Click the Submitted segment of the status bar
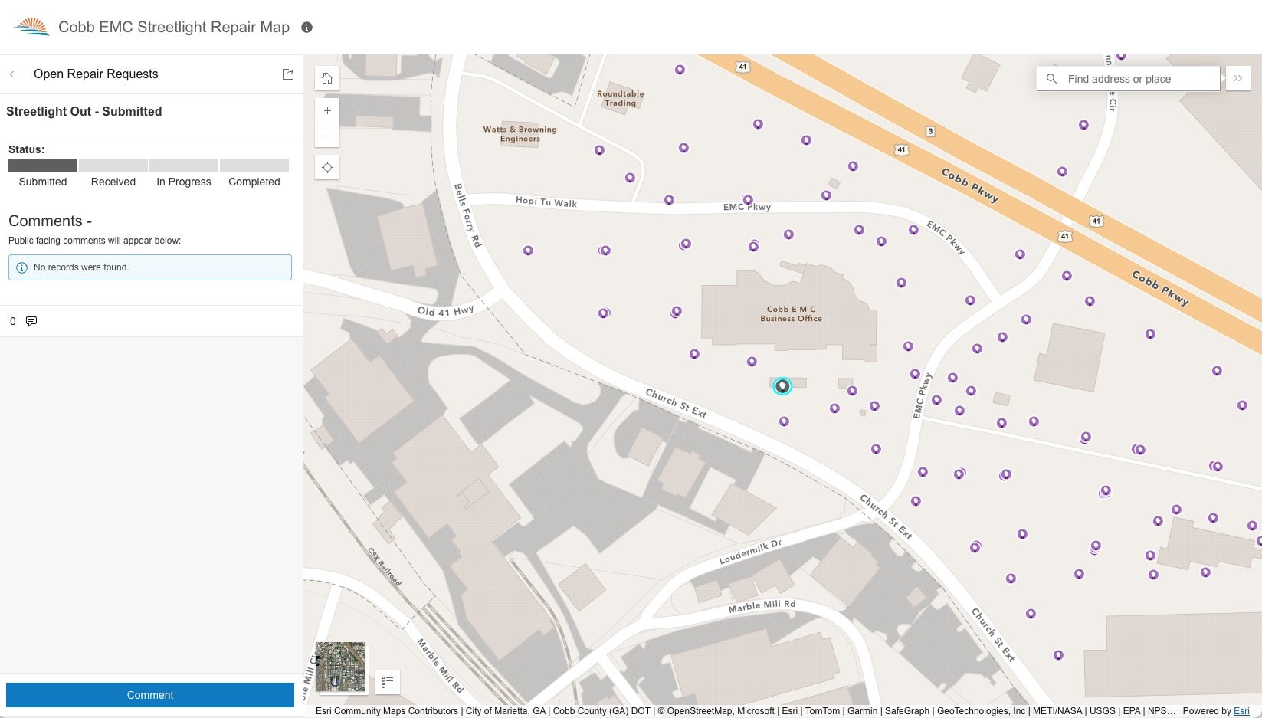The height and width of the screenshot is (718, 1262). point(42,166)
